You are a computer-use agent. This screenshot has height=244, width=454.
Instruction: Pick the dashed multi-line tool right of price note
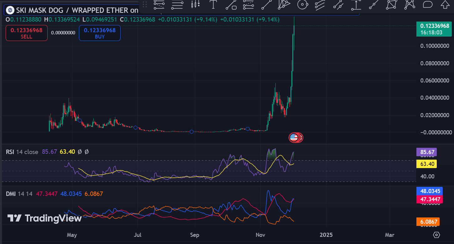coord(249,4)
